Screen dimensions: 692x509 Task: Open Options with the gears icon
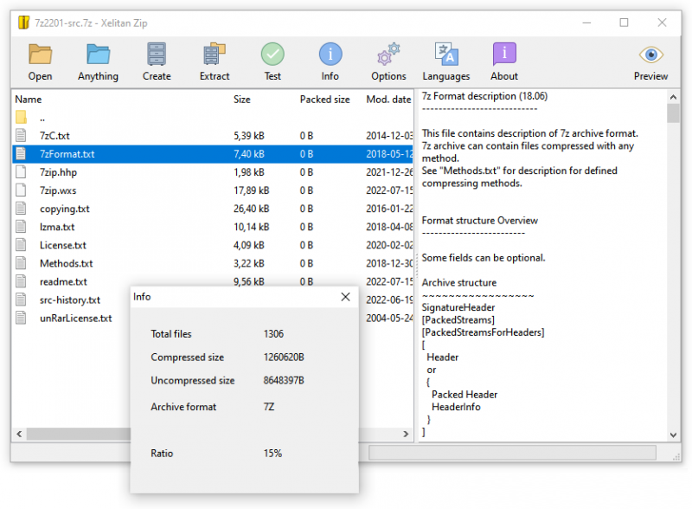(388, 55)
